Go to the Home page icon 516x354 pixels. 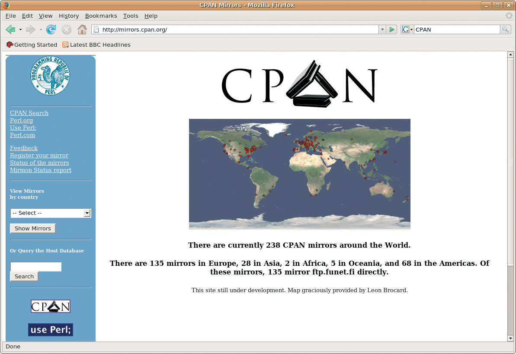[x=82, y=30]
